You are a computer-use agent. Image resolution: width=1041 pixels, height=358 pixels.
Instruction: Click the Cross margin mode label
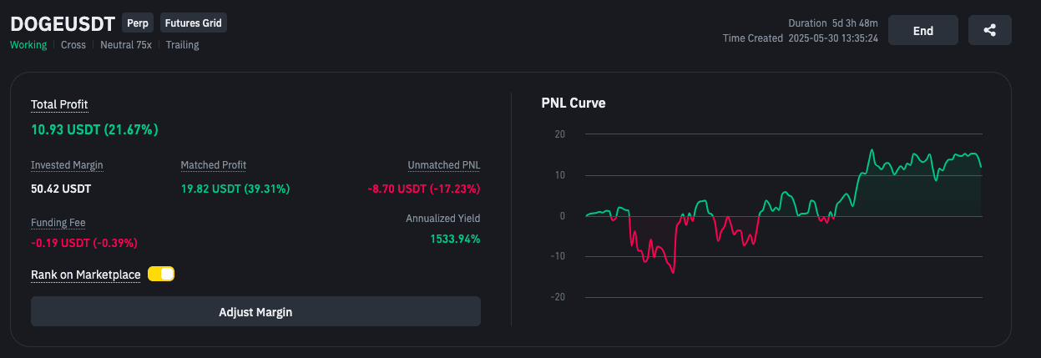(73, 45)
